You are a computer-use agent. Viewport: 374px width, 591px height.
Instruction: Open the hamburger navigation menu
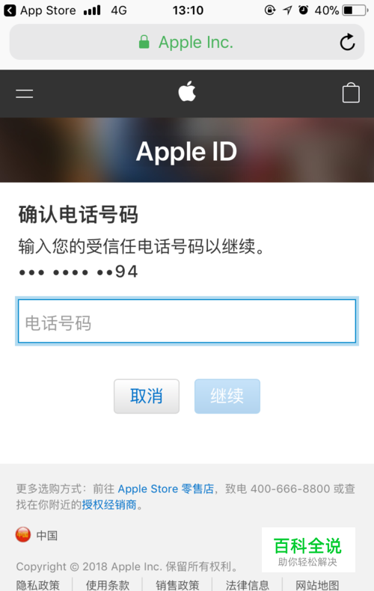click(x=25, y=94)
